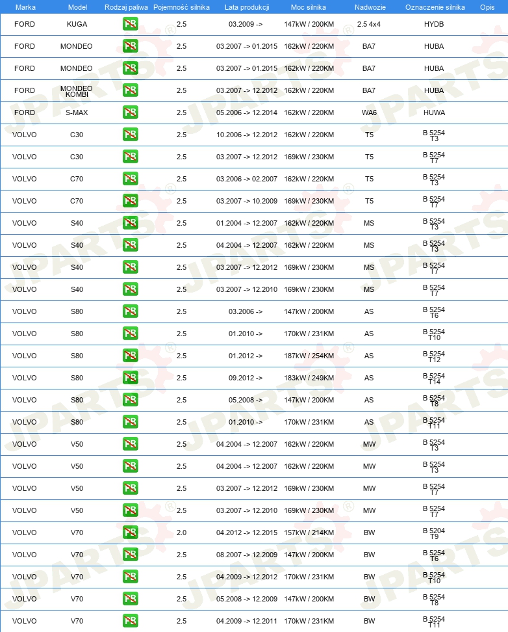Click the 09.2012 -> production start date

(x=246, y=378)
